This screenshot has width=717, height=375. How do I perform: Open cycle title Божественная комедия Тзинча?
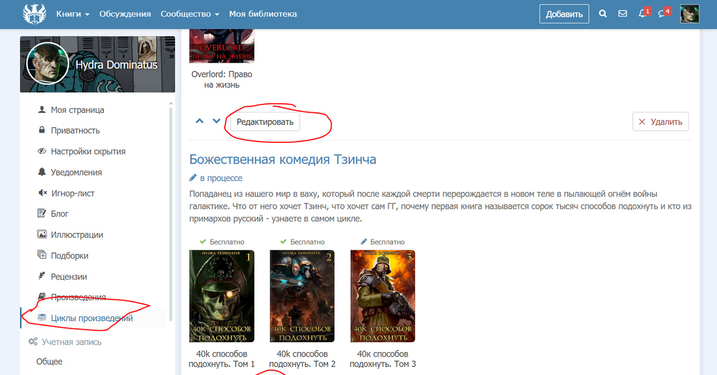[283, 159]
